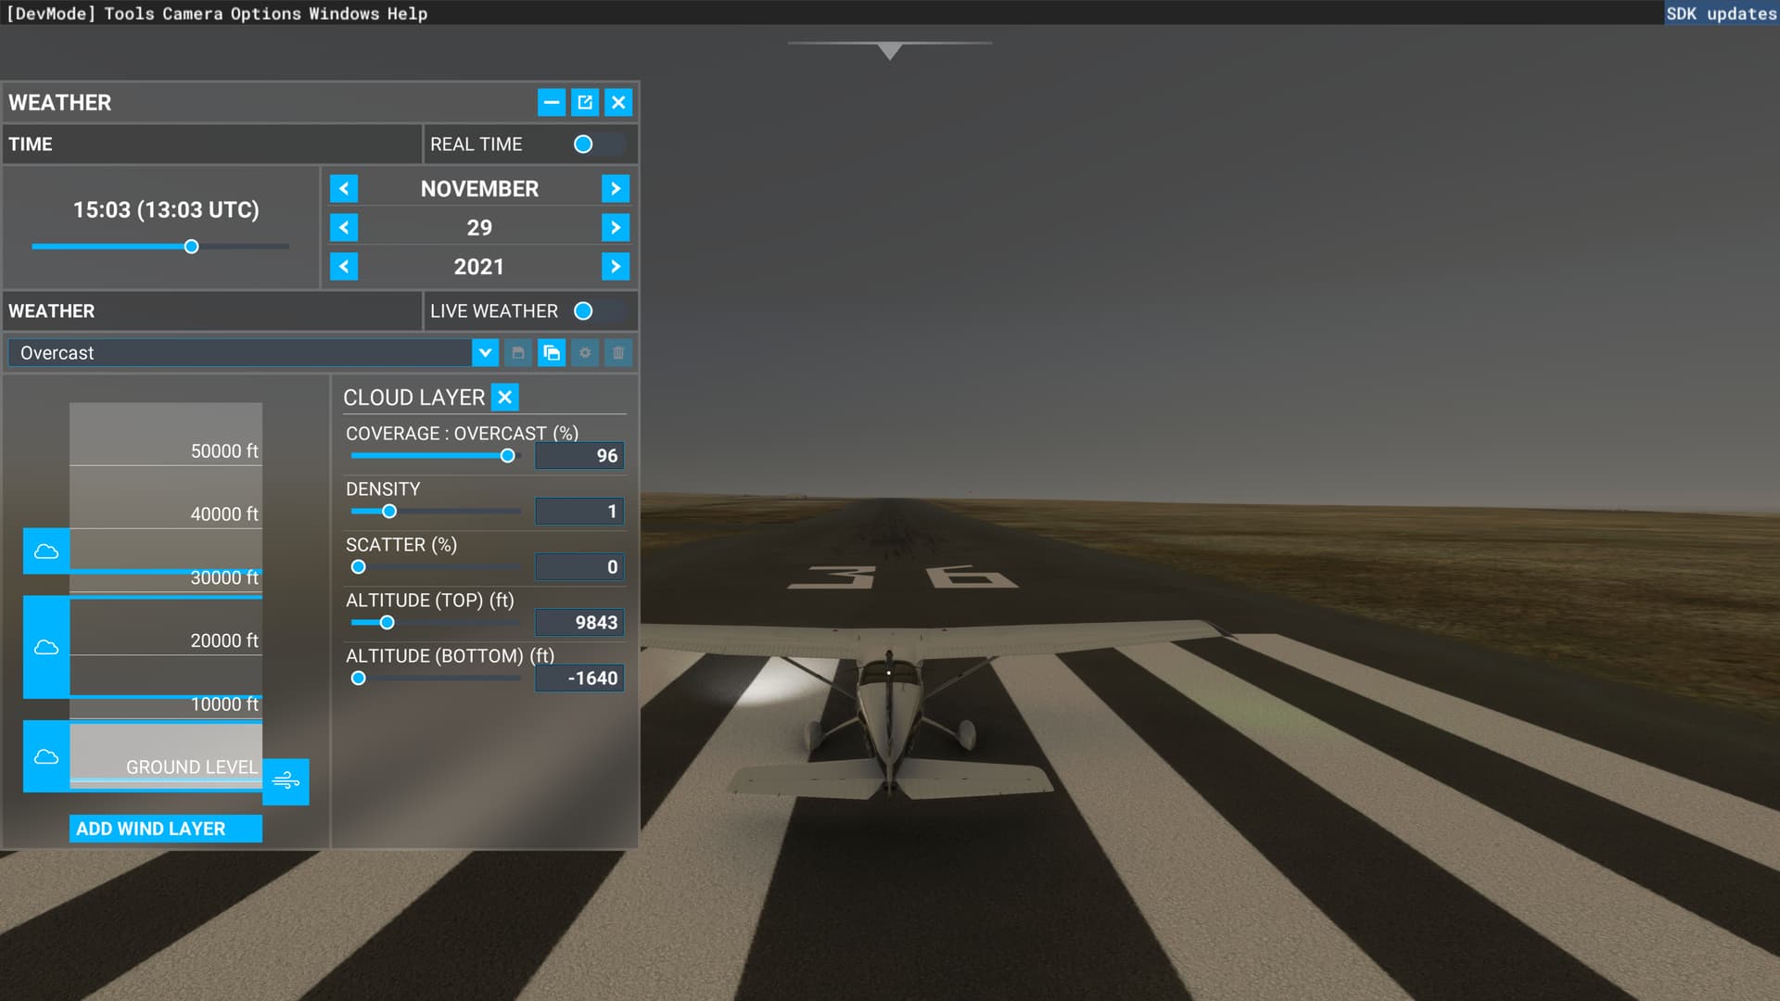This screenshot has width=1780, height=1001.
Task: Navigate to next month using right arrow
Action: (x=615, y=188)
